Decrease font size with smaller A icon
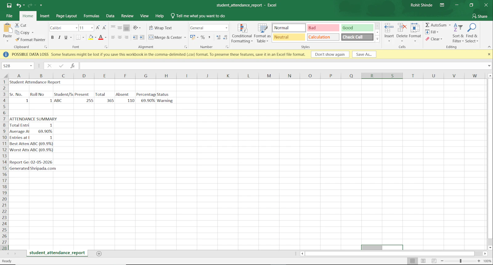Screen dimensions: 493x265 tap(104, 28)
